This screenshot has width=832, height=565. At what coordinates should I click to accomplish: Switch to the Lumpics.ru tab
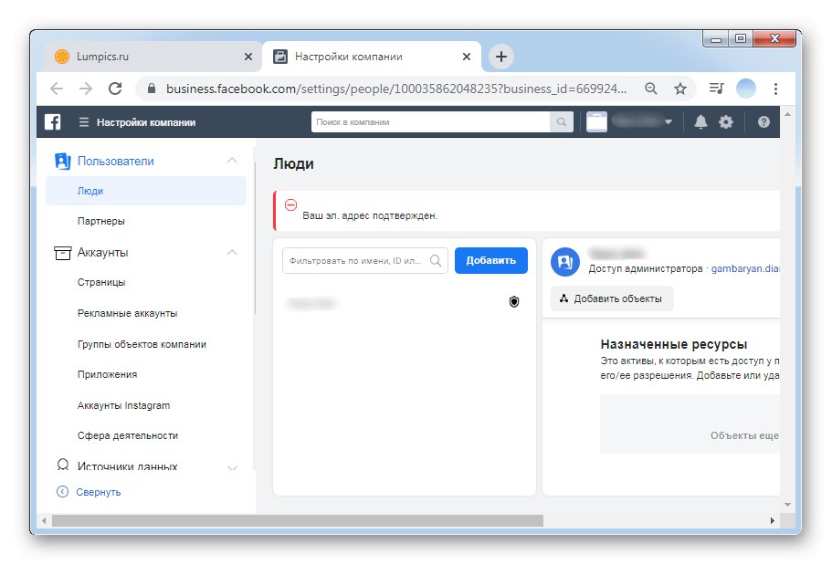(152, 57)
